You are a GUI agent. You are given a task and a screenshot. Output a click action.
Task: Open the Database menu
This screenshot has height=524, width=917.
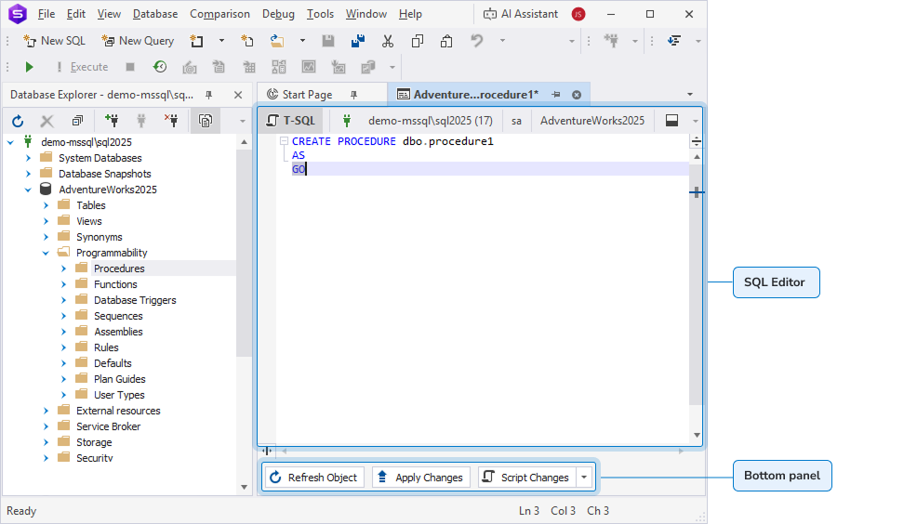pyautogui.click(x=155, y=14)
